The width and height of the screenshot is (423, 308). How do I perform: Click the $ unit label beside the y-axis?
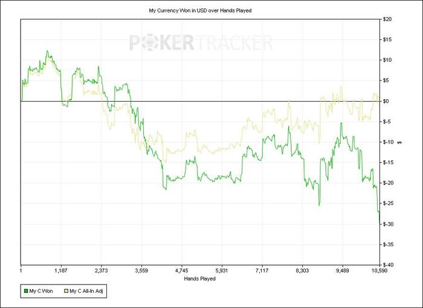click(400, 142)
